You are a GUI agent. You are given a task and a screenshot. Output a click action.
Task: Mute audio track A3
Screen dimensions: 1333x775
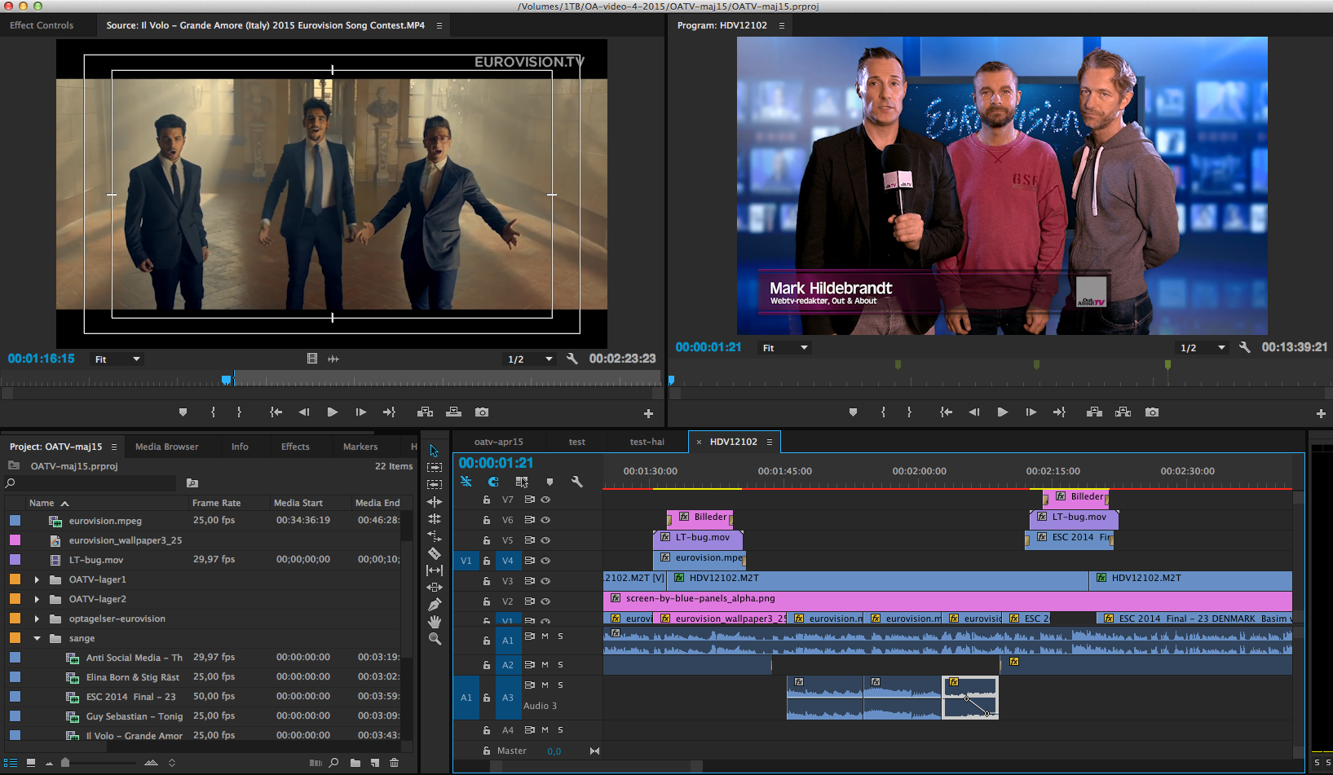point(545,685)
